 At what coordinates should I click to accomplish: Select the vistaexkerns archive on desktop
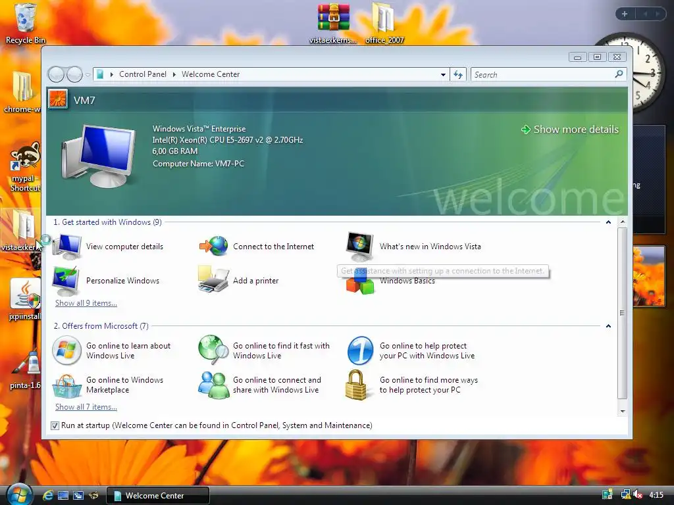coord(333,24)
